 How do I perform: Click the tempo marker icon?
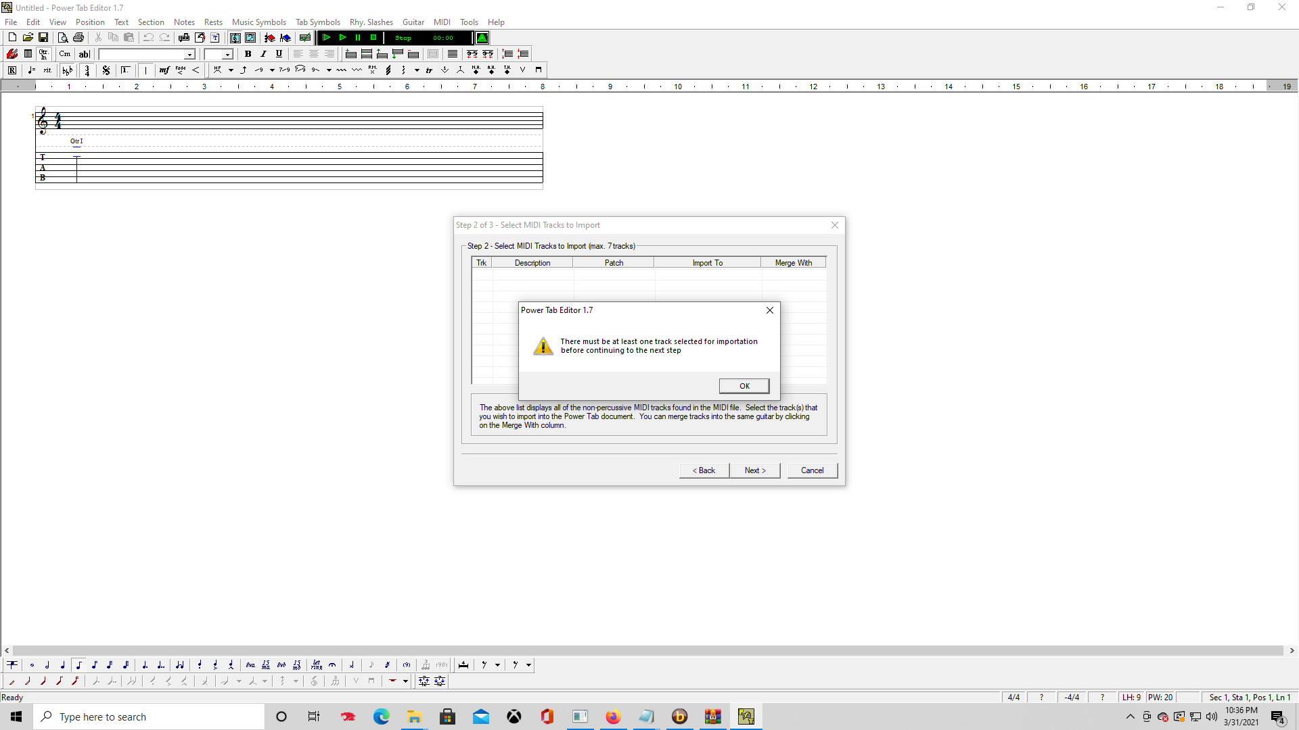pyautogui.click(x=31, y=70)
